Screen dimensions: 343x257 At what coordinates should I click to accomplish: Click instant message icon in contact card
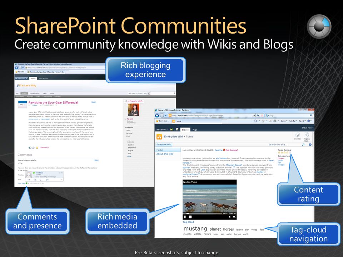point(35,180)
